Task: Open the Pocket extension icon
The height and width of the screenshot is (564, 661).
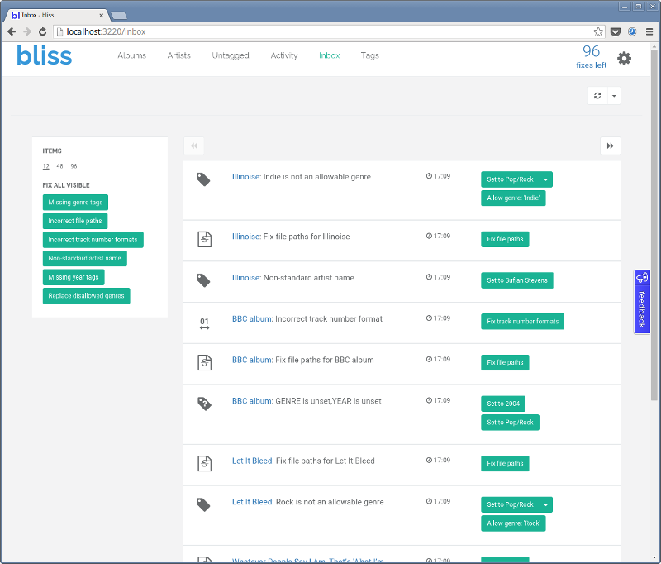Action: [x=616, y=31]
